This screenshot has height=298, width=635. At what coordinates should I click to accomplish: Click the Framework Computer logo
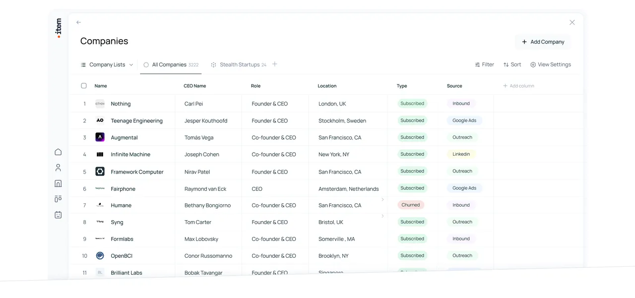point(100,172)
